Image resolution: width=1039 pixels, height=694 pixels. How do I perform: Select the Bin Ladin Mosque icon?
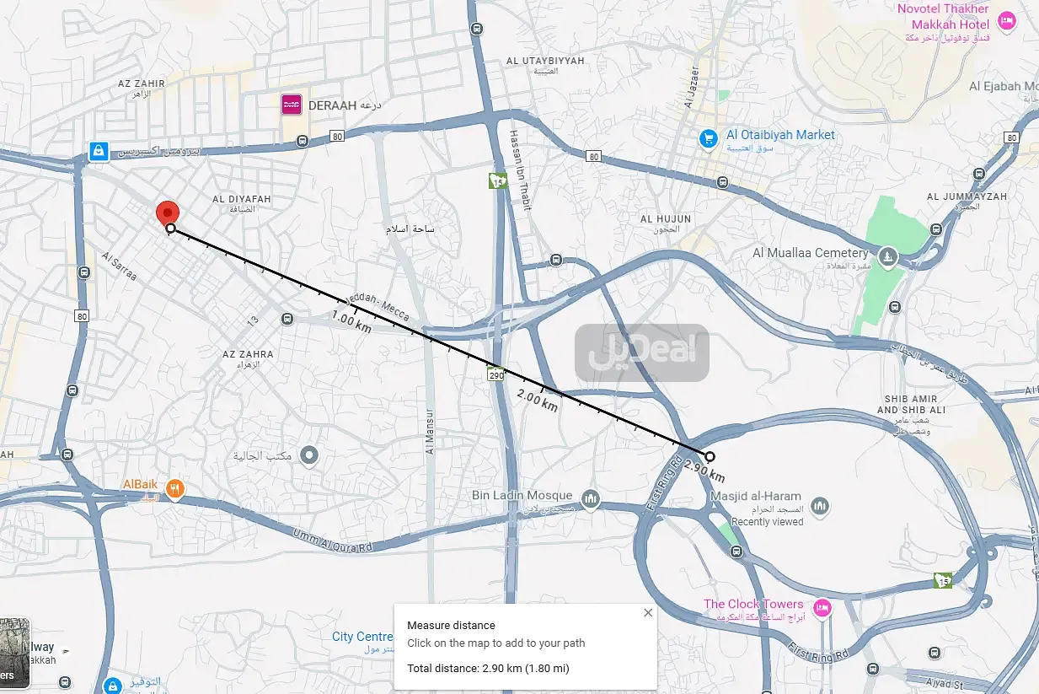coord(591,499)
